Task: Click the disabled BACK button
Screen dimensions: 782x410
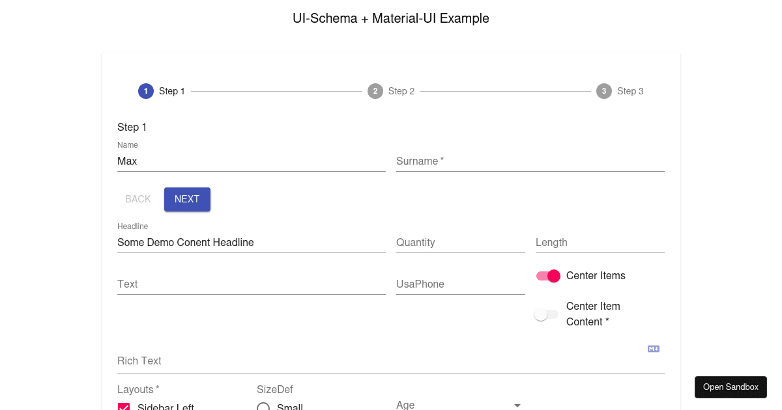Action: pos(138,199)
